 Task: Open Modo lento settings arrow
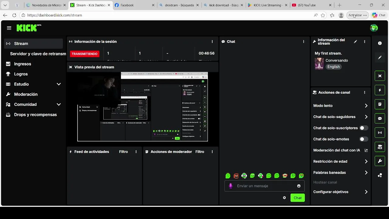(x=366, y=106)
